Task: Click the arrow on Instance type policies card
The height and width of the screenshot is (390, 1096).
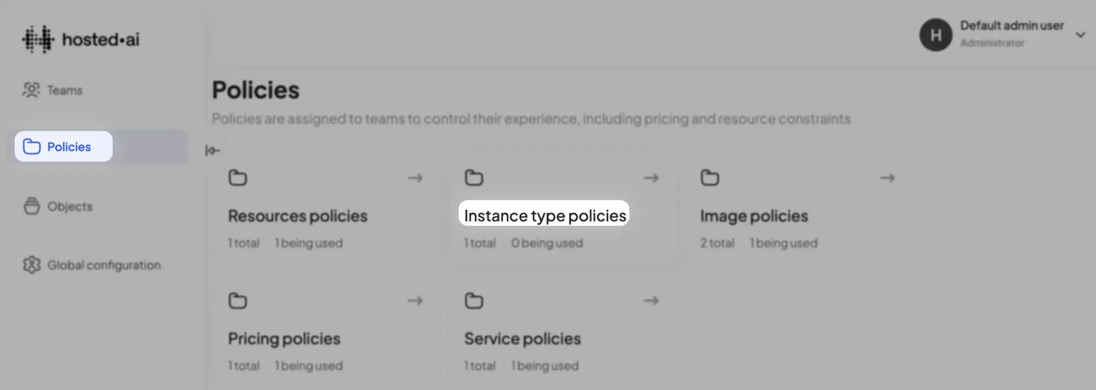Action: tap(651, 177)
